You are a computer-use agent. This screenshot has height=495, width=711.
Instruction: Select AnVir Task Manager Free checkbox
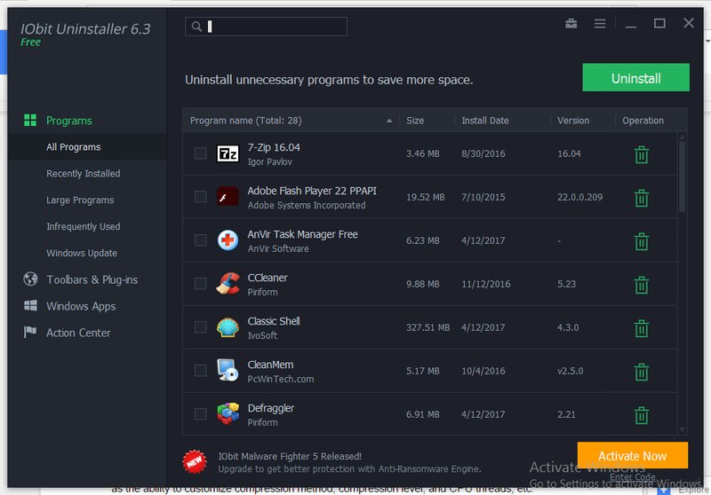click(201, 240)
